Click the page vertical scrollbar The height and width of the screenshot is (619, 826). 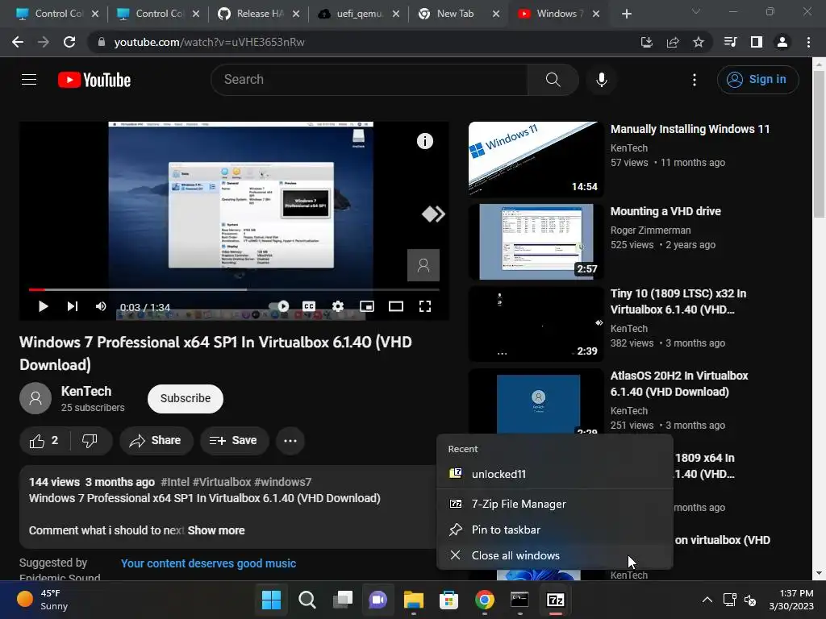819,143
